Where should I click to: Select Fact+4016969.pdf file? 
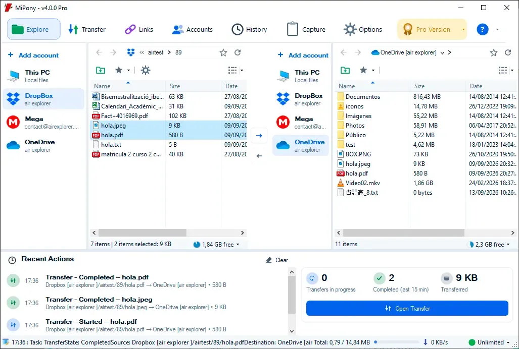[168, 116]
